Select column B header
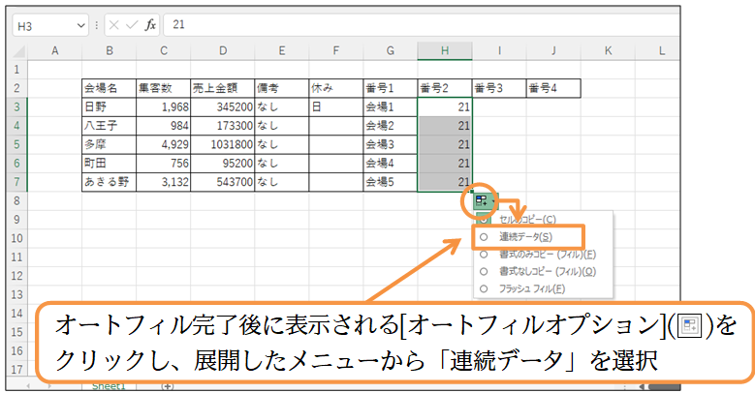This screenshot has height=393, width=755. 110,51
